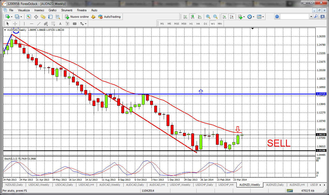Zoom in on the chart
The height and width of the screenshot is (195, 329).
pyautogui.click(x=208, y=17)
